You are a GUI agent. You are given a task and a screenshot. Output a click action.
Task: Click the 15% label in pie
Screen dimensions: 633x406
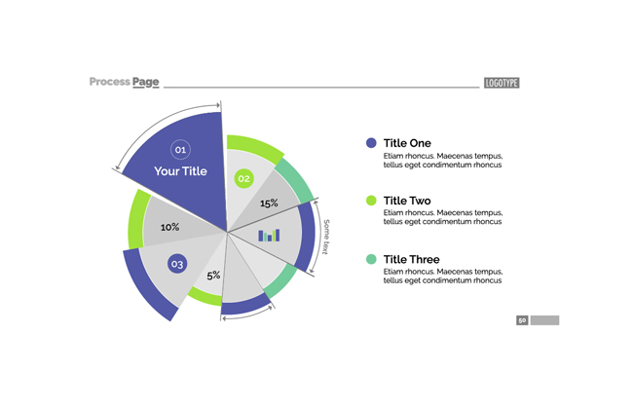269,203
